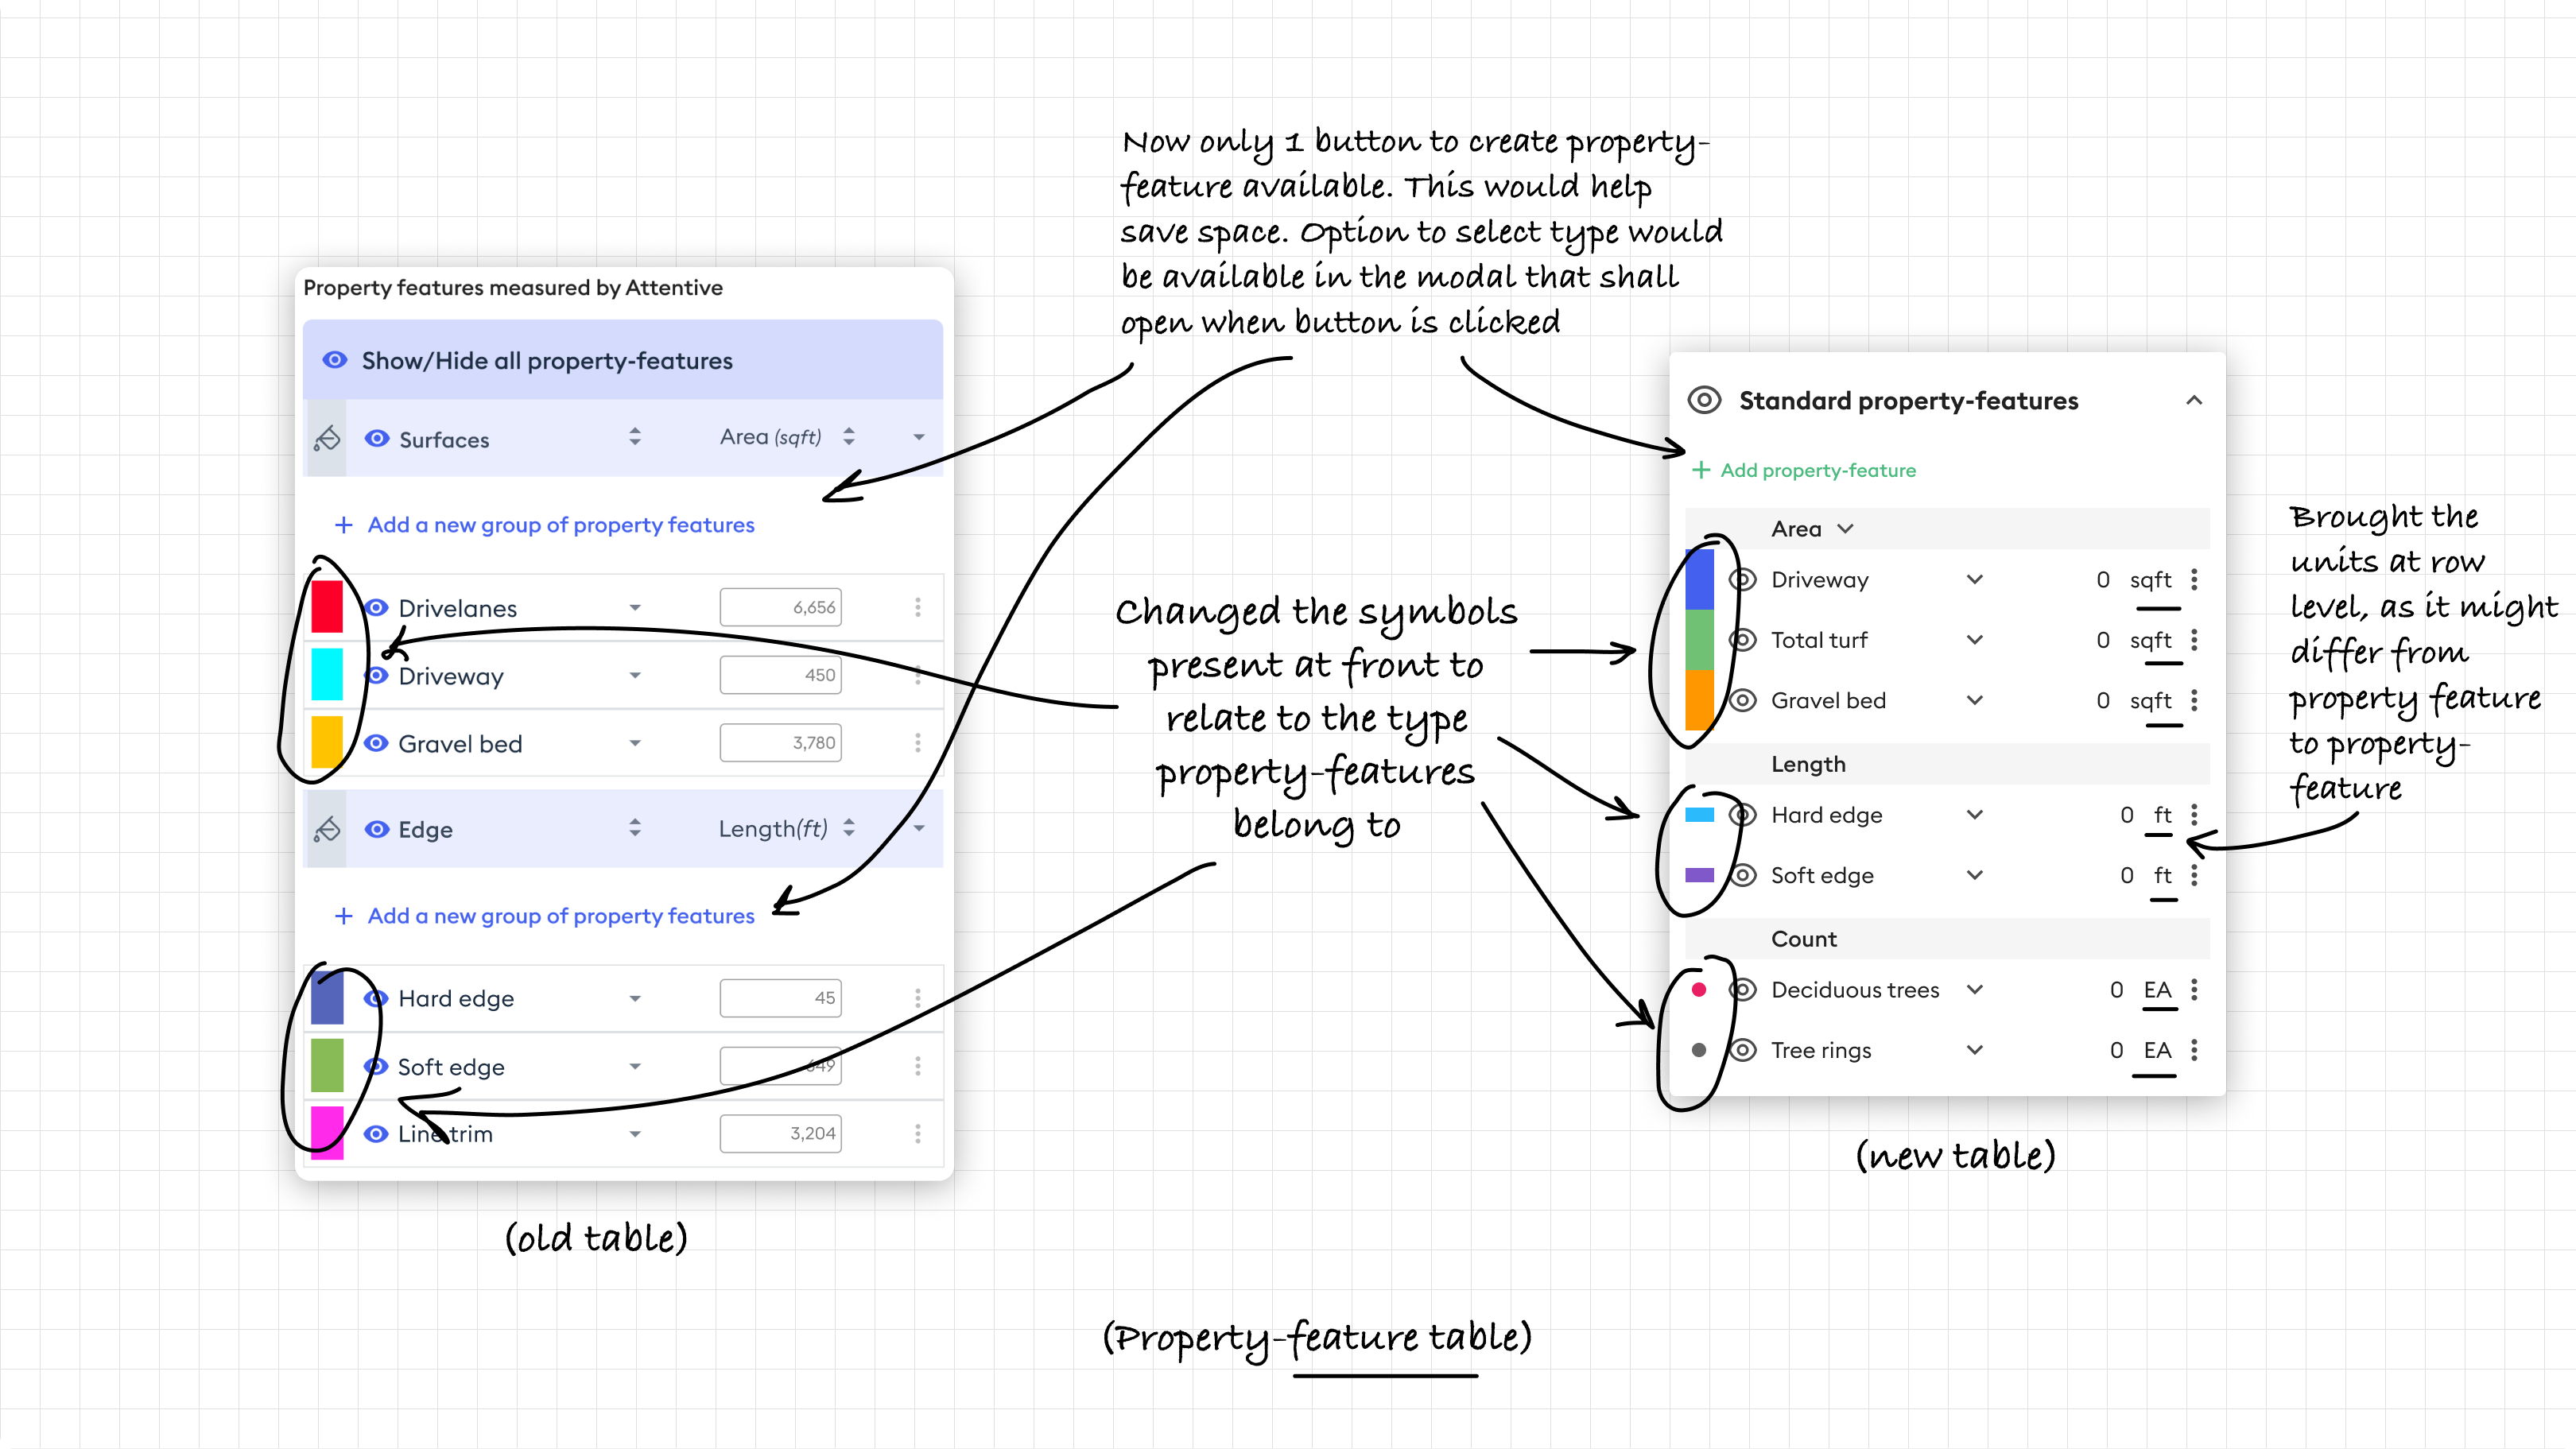The height and width of the screenshot is (1449, 2576).
Task: Click paint bucket icon in Edge row
Action: pyautogui.click(x=327, y=829)
